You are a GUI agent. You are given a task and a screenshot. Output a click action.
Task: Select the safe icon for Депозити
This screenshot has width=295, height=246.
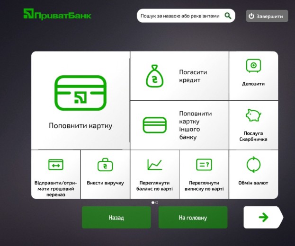click(254, 66)
